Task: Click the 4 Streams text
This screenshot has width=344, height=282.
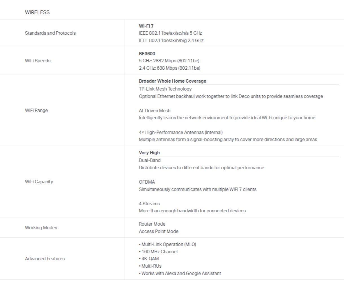Action: [149, 204]
